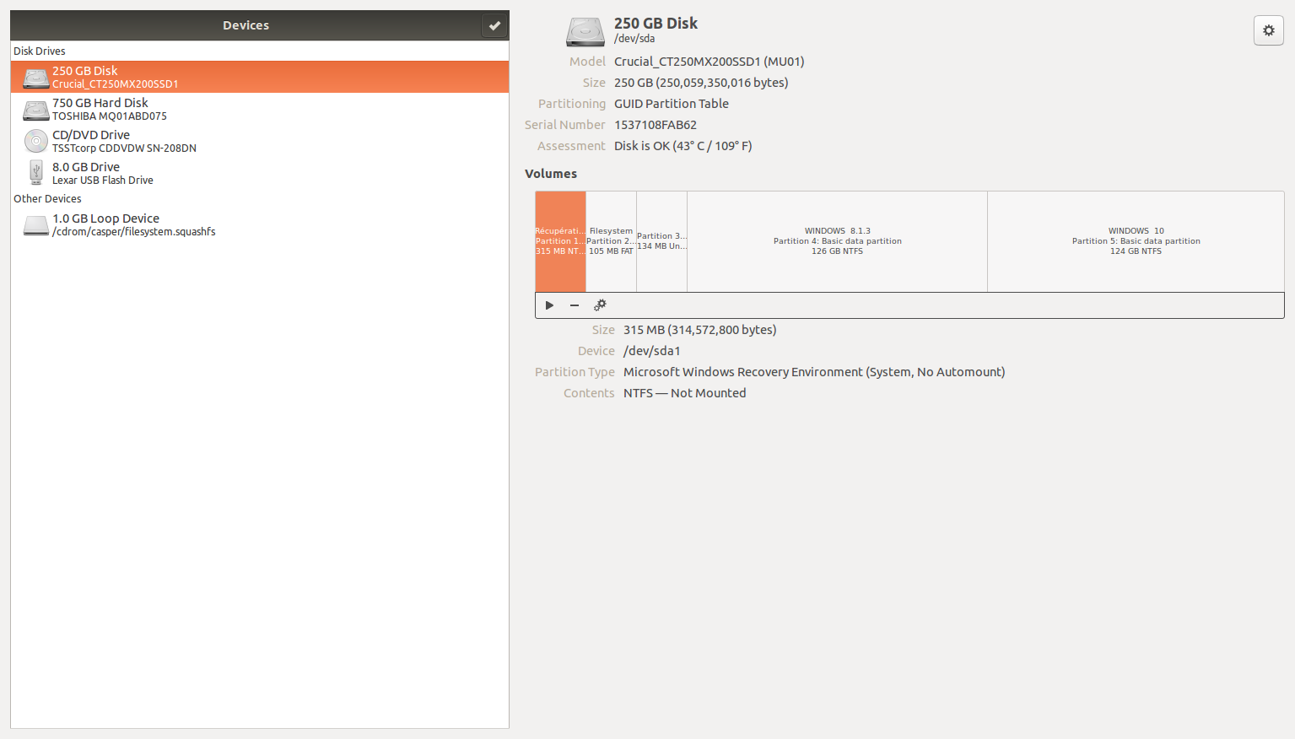Toggle device selection mode checkmark button

click(x=494, y=25)
